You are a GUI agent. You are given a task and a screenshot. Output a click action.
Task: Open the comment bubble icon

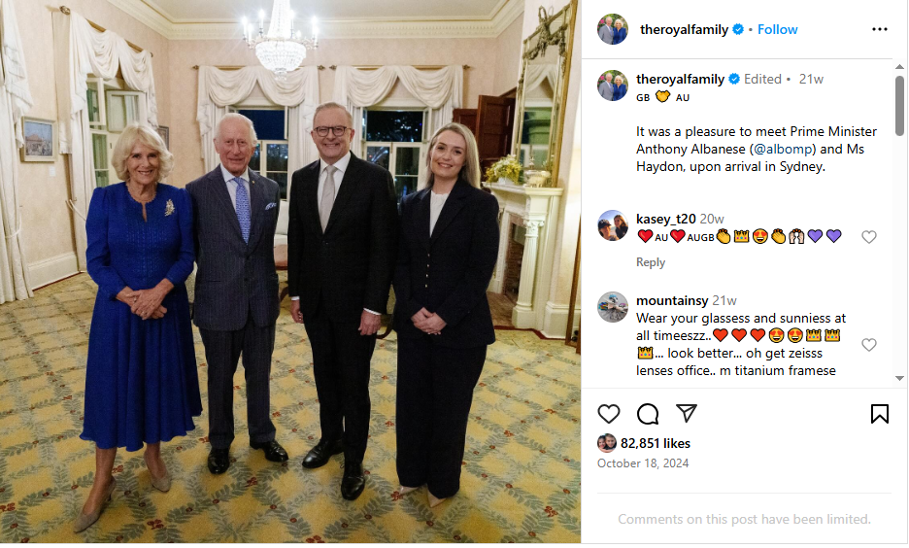click(x=648, y=414)
